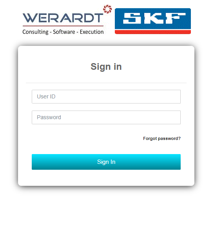This screenshot has height=236, width=223.
Task: Click the SKF logo
Action: click(153, 21)
